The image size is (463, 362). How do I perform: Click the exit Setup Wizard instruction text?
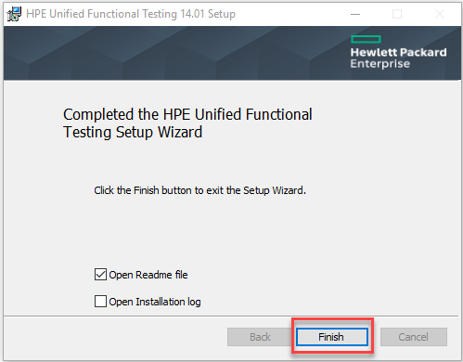pyautogui.click(x=199, y=190)
